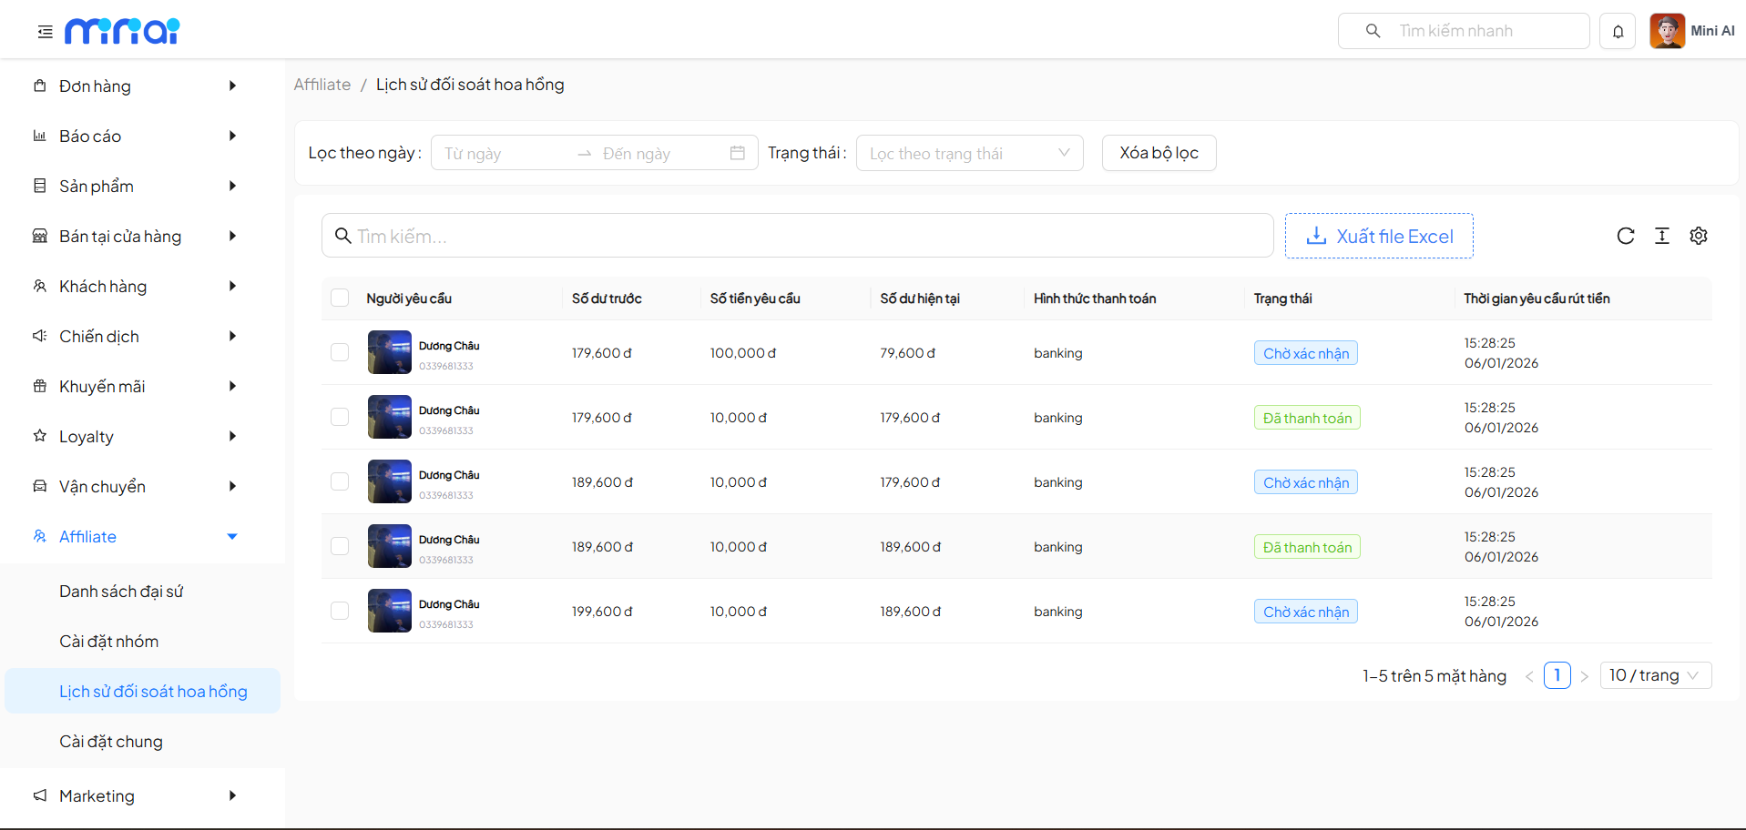This screenshot has height=830, width=1746.
Task: Click the refresh table icon
Action: tap(1625, 237)
